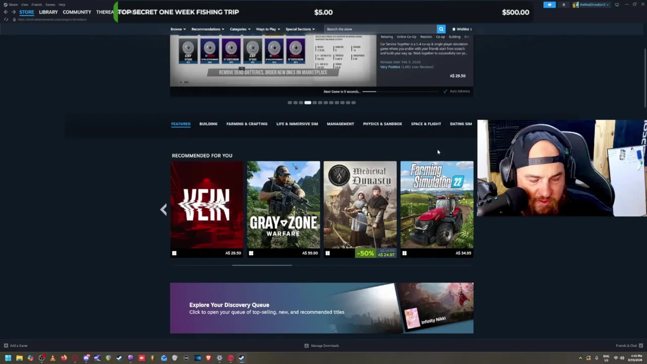The height and width of the screenshot is (364, 647).
Task: Open the Brave browser taskbar icon
Action: coord(208,358)
